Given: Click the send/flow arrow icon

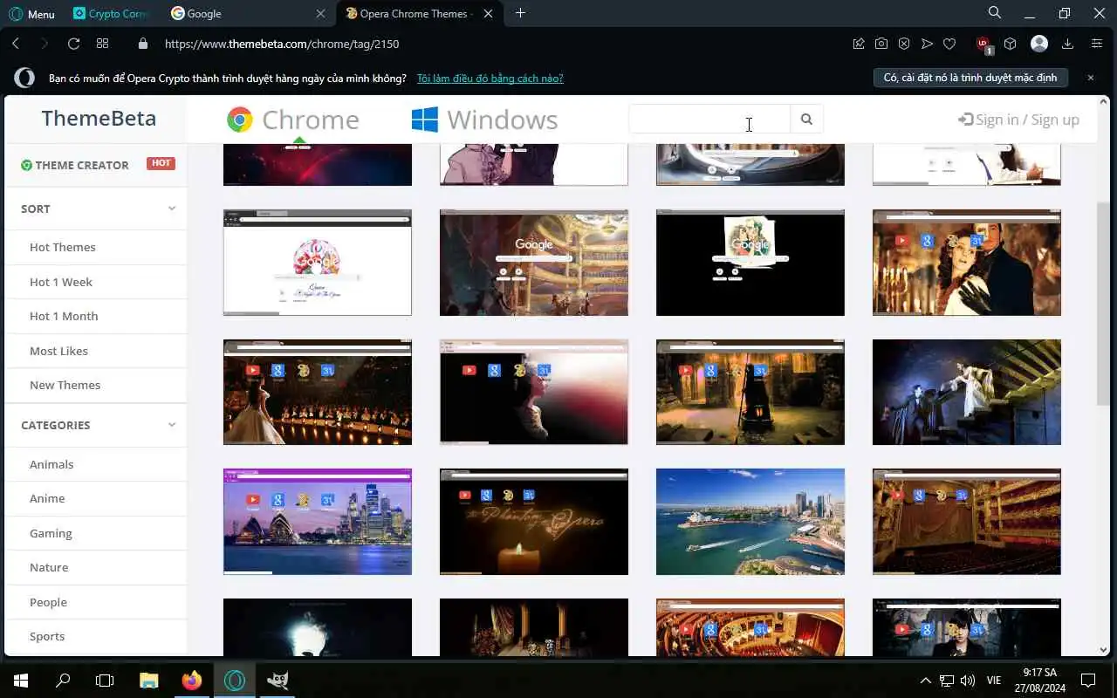Looking at the screenshot, I should (927, 44).
